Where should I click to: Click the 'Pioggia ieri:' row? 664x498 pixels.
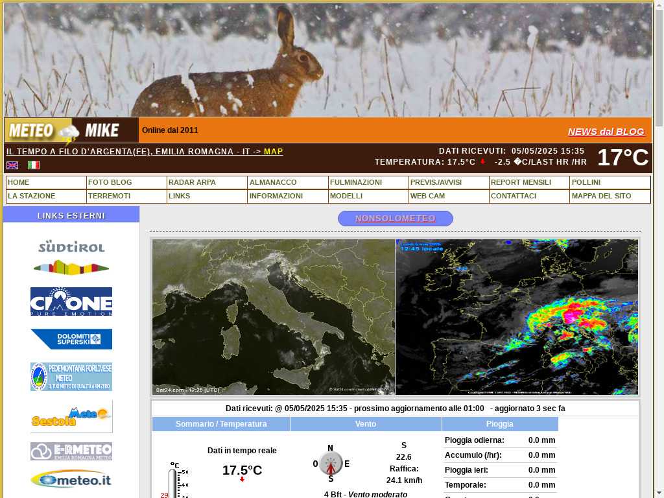[x=500, y=470]
